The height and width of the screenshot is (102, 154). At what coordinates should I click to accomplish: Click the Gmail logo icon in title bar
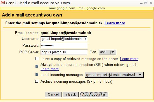[x=3, y=3]
